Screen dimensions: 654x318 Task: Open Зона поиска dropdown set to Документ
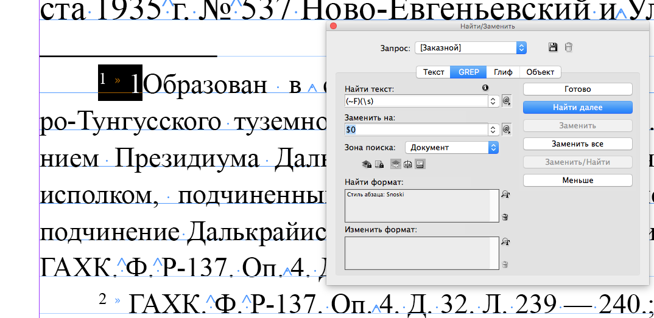click(x=452, y=147)
